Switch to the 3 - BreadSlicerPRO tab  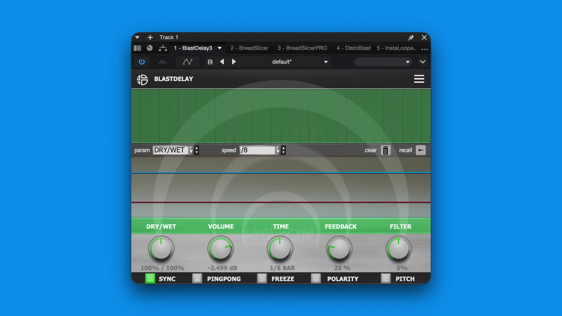302,48
